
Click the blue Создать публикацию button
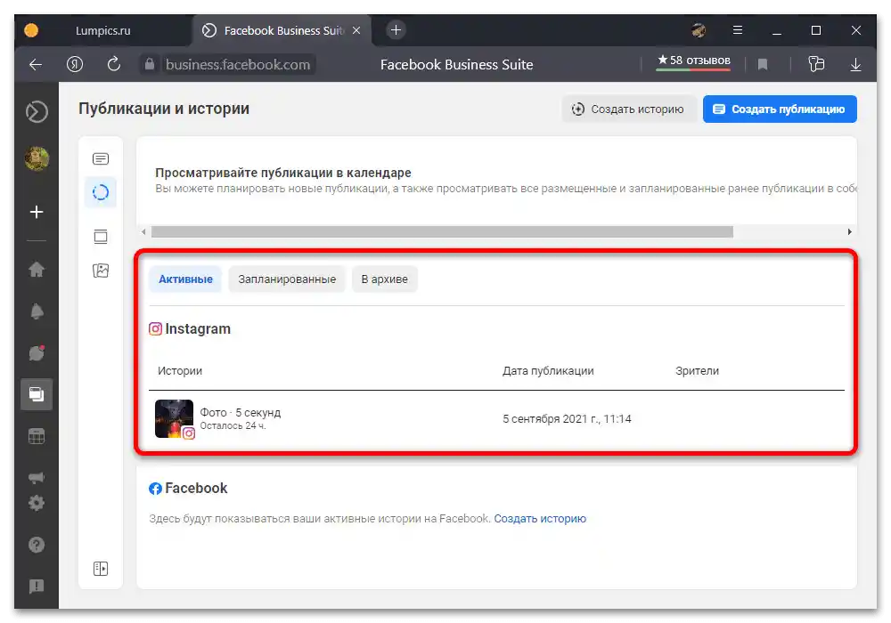[x=780, y=109]
